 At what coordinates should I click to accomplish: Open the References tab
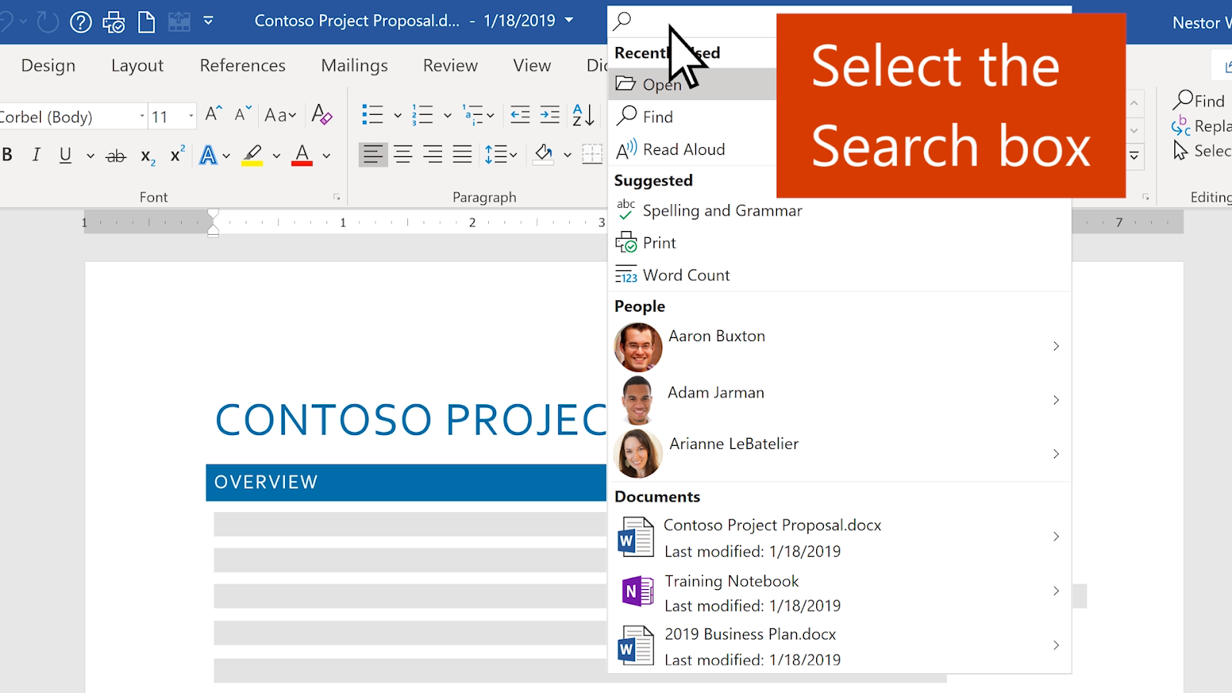243,65
